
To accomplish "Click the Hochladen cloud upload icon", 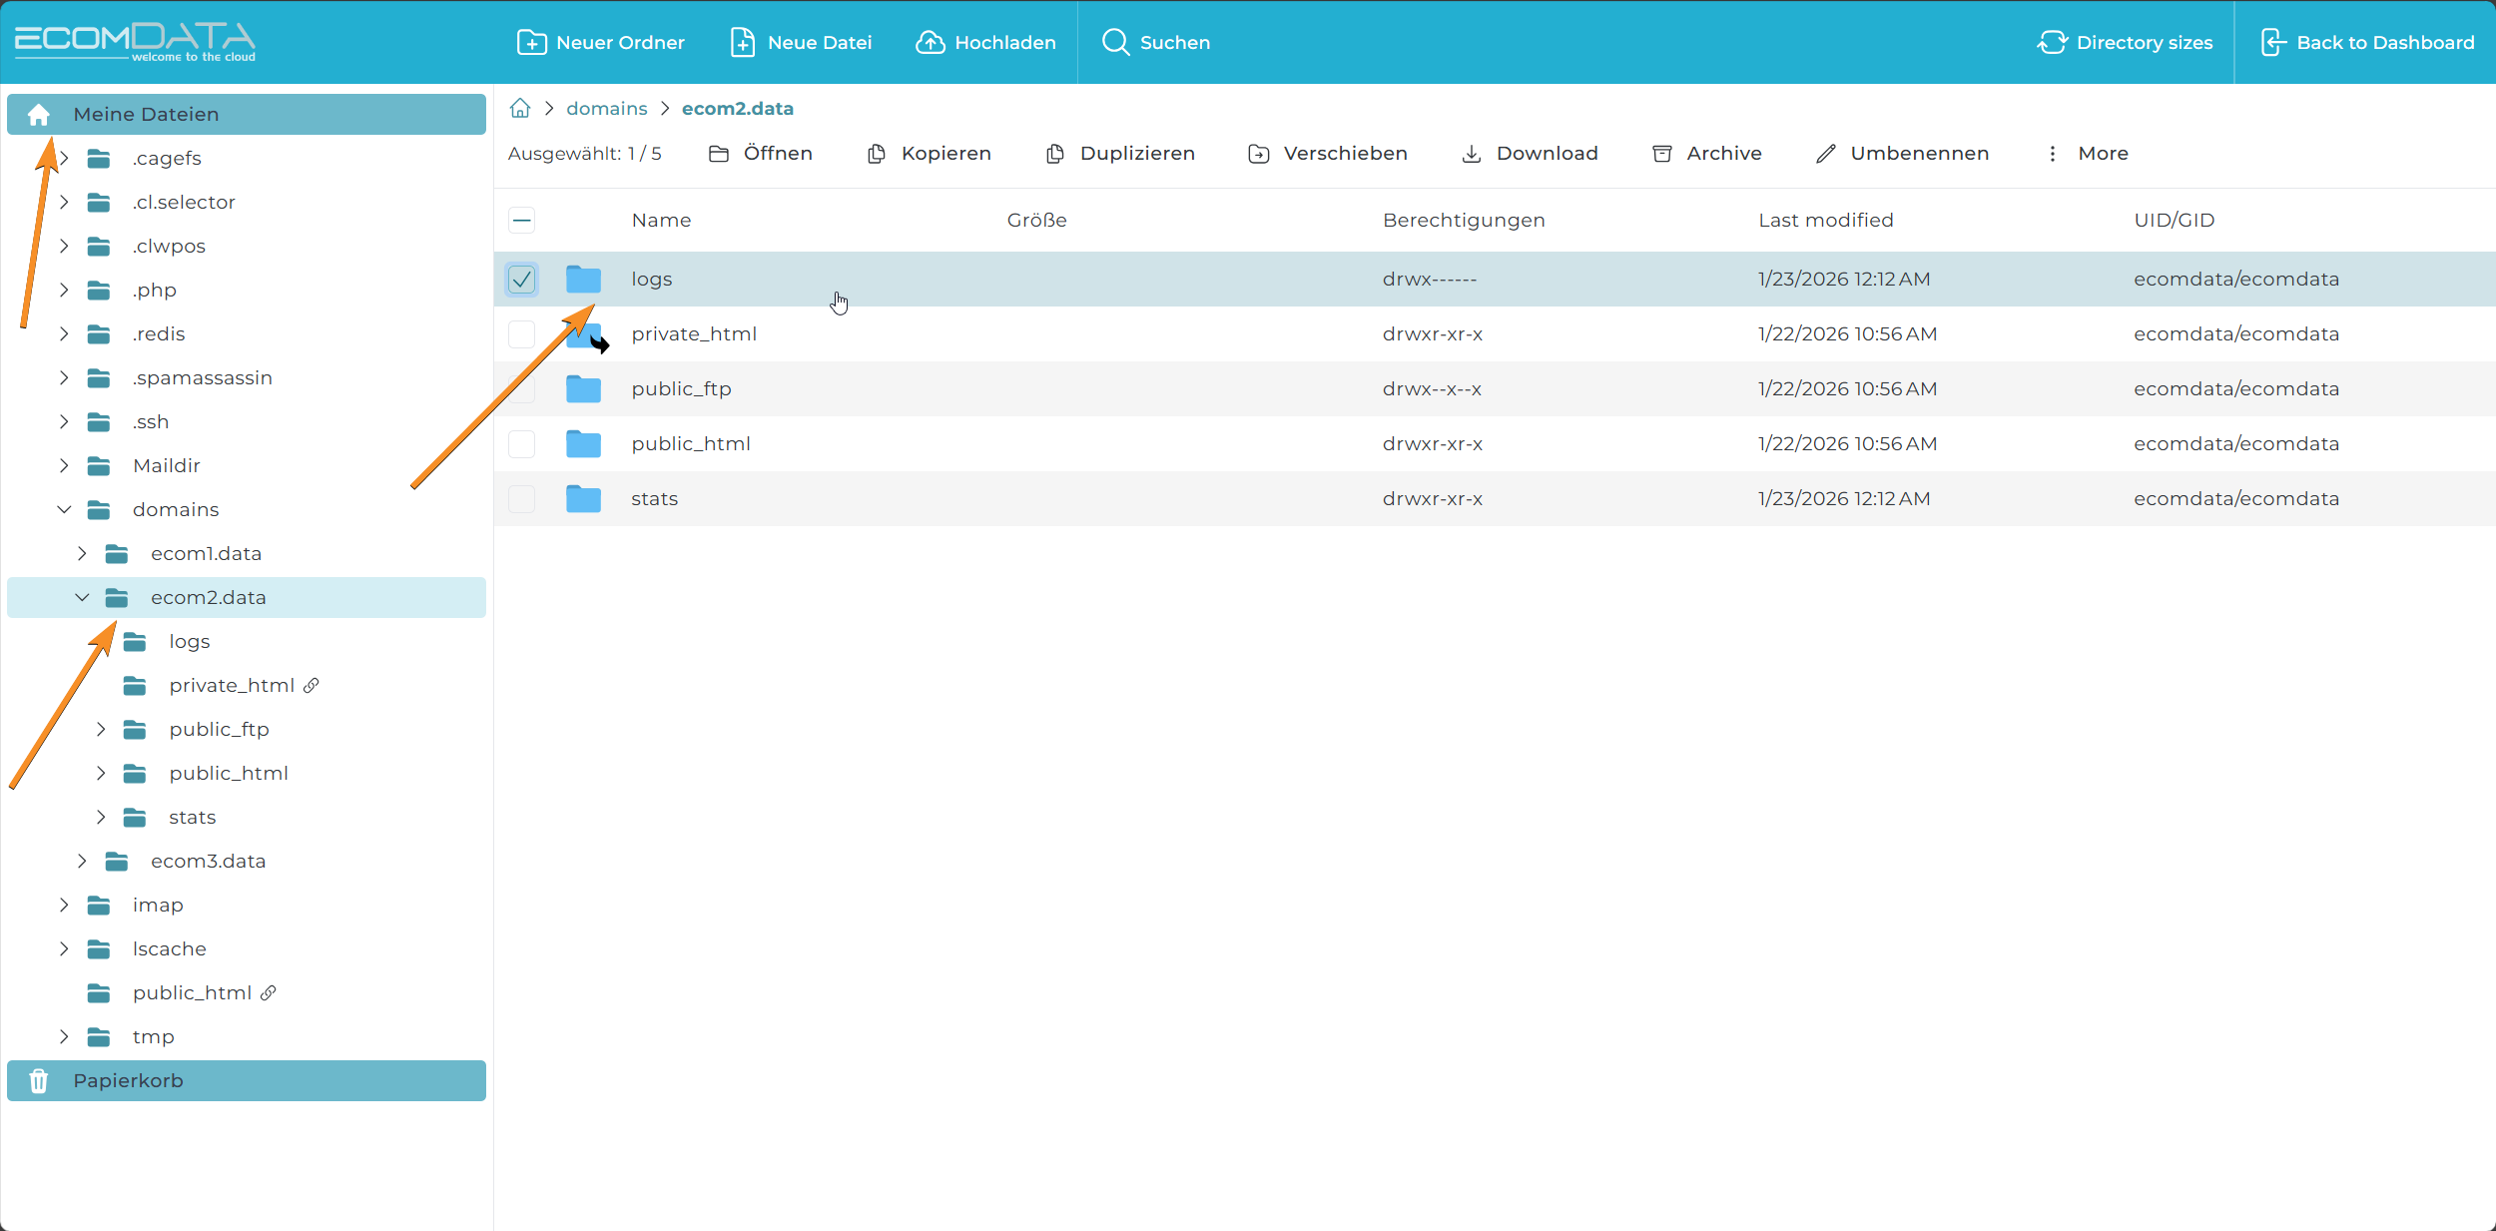I will point(930,42).
